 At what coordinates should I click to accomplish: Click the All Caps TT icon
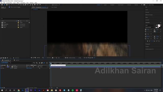point(152,41)
